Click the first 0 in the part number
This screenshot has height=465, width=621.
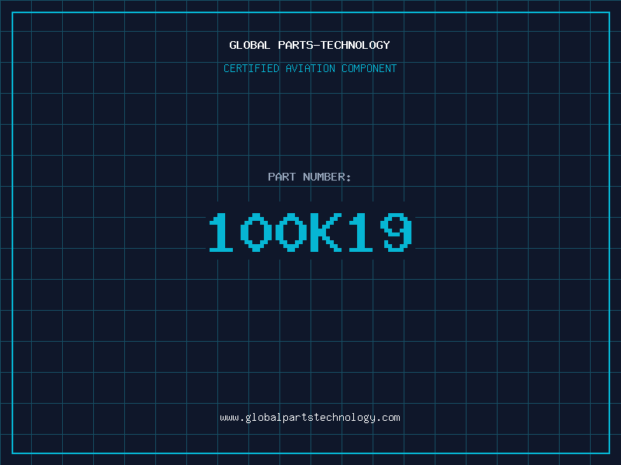(257, 232)
